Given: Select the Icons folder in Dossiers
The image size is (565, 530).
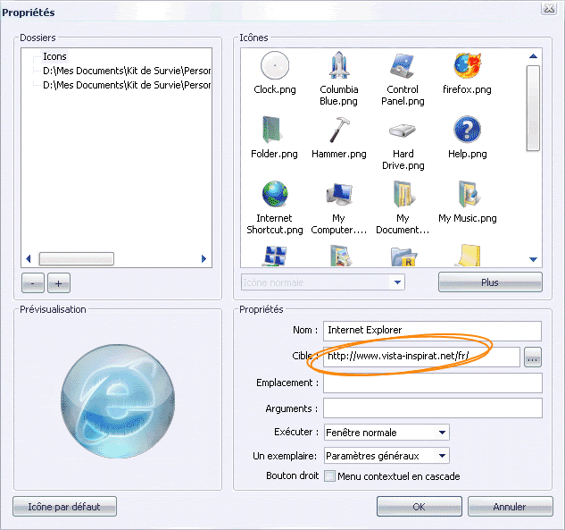Looking at the screenshot, I should point(54,56).
